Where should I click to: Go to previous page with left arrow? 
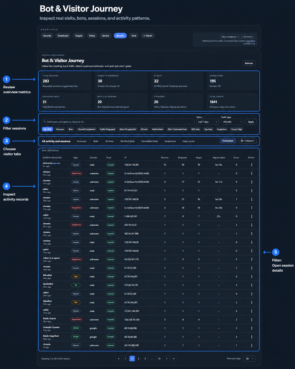point(125,358)
